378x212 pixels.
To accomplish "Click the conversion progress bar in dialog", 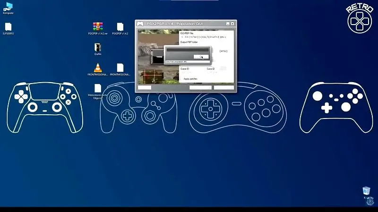I will (x=188, y=50).
